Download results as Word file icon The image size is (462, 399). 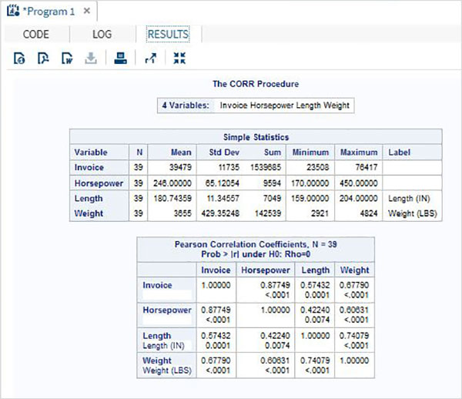pyautogui.click(x=67, y=59)
